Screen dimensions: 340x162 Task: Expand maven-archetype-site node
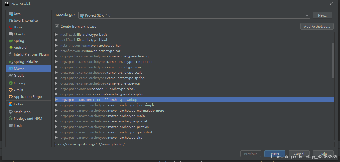(57, 138)
